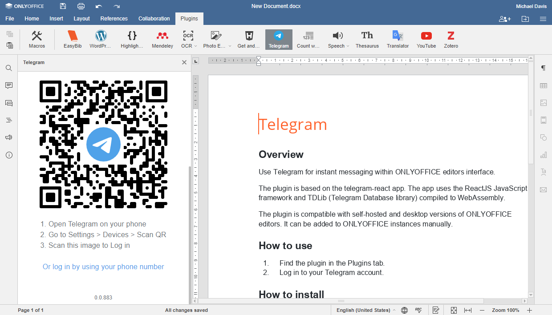Print the document using the printer icon
This screenshot has width=552, height=315.
81,6
